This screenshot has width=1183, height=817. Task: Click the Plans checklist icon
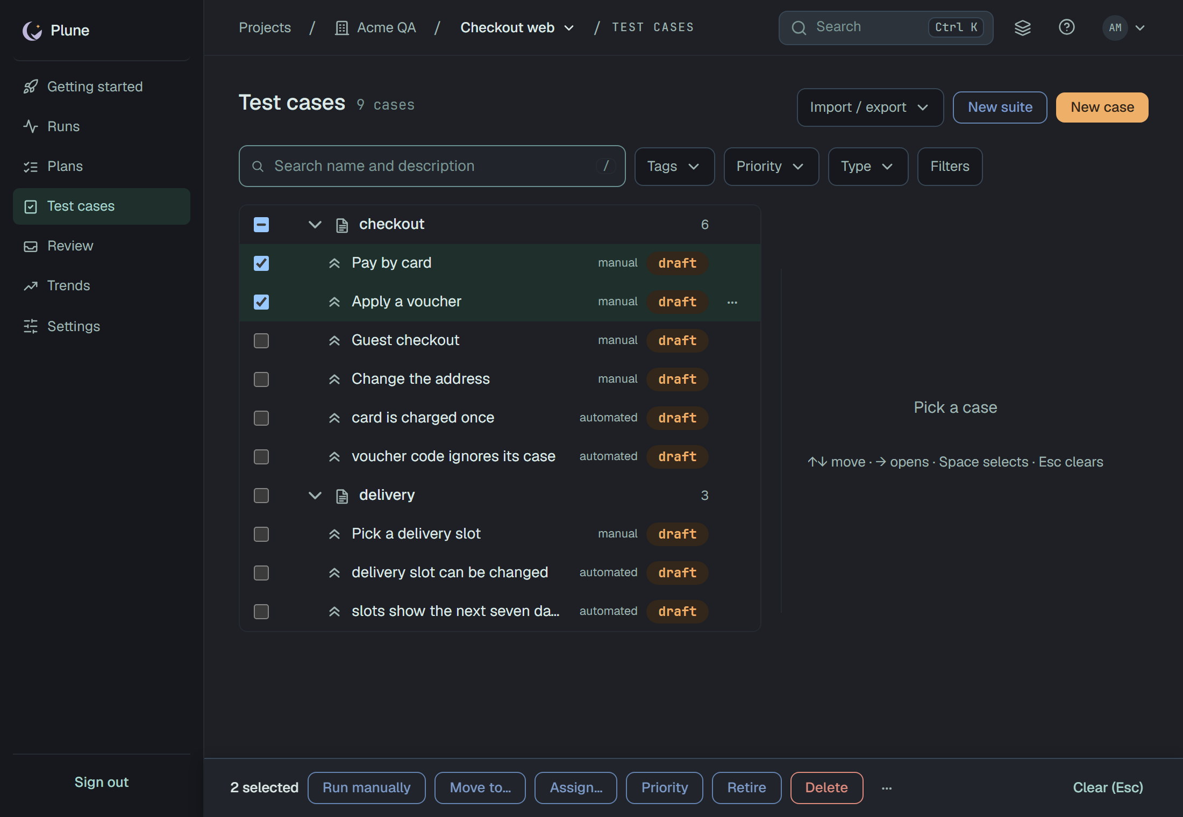31,166
